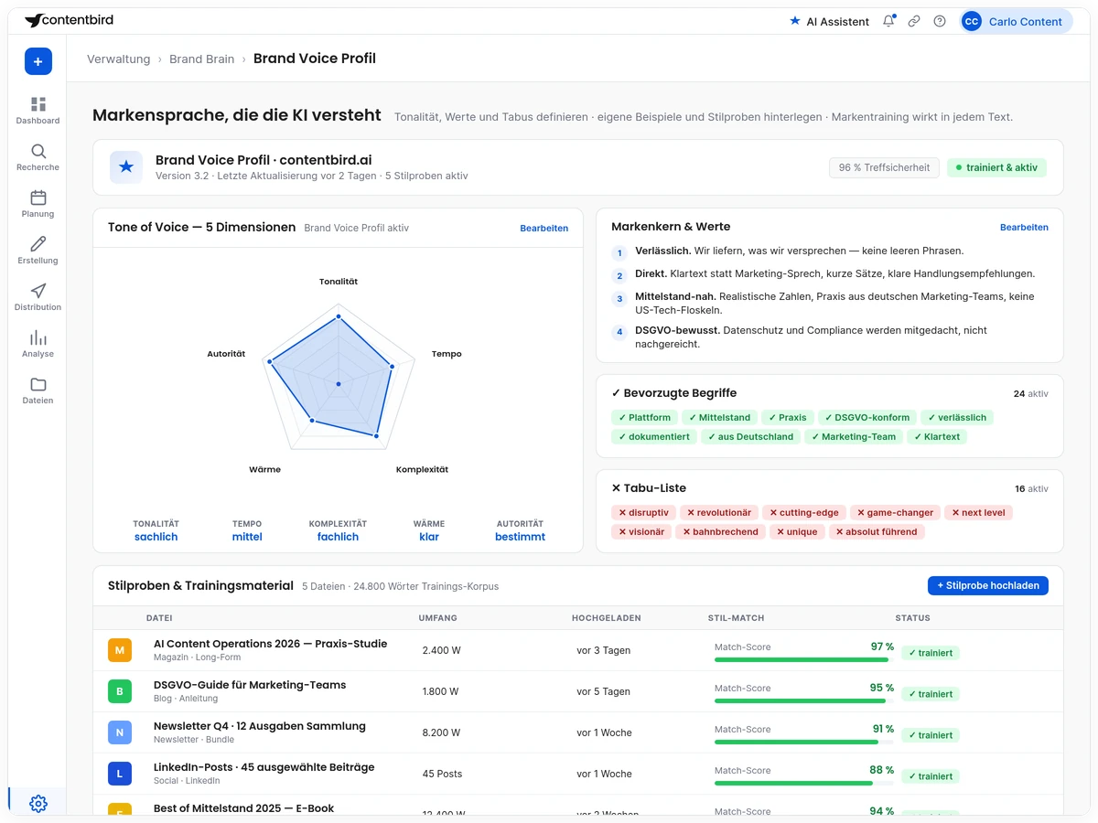This screenshot has width=1098, height=823.
Task: Open Planung calendar in sidebar
Action: [x=38, y=204]
